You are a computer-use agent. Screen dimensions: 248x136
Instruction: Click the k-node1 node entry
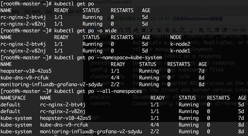180,51
